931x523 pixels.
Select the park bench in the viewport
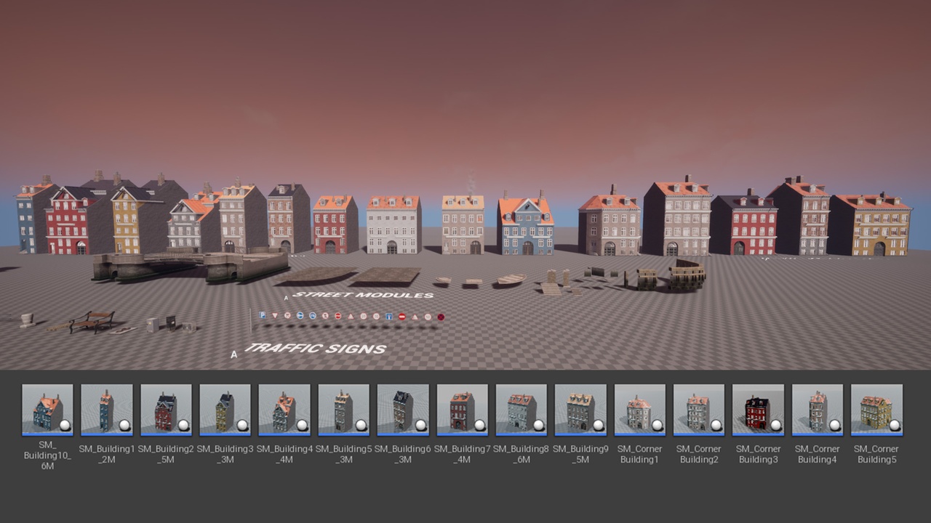point(92,322)
